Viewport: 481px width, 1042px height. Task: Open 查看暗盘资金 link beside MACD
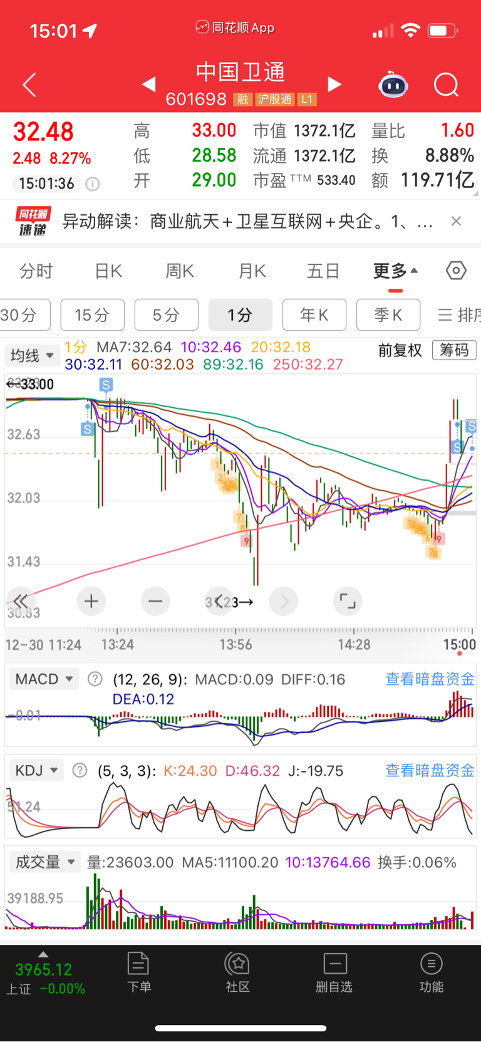(x=430, y=679)
